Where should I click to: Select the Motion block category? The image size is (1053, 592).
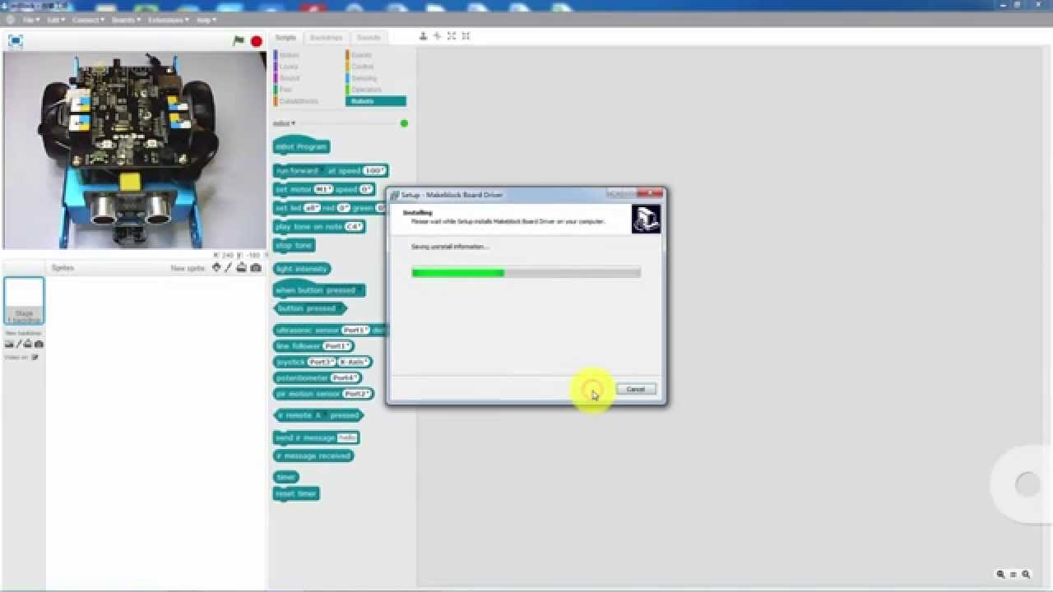click(289, 55)
